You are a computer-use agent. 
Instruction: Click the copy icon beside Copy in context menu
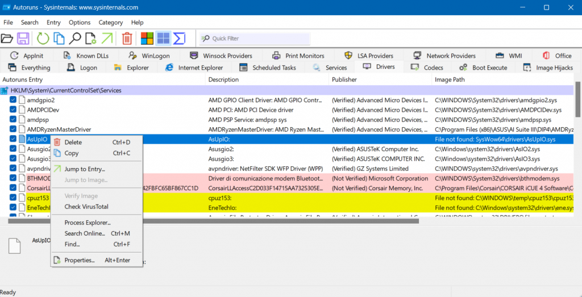(x=57, y=153)
